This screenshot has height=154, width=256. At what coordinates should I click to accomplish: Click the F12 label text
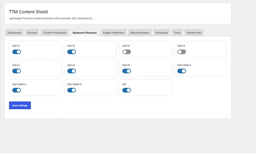[x=124, y=84]
